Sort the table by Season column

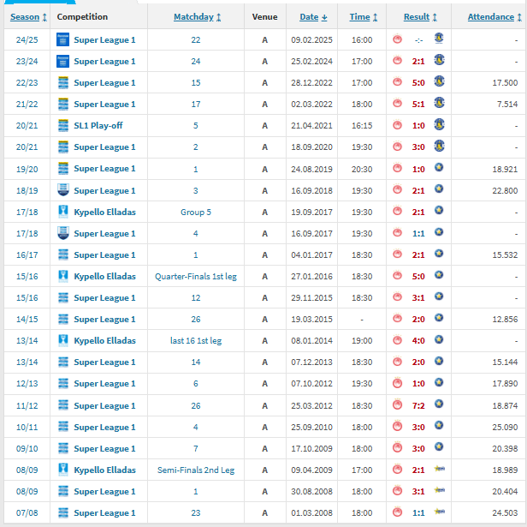[25, 17]
